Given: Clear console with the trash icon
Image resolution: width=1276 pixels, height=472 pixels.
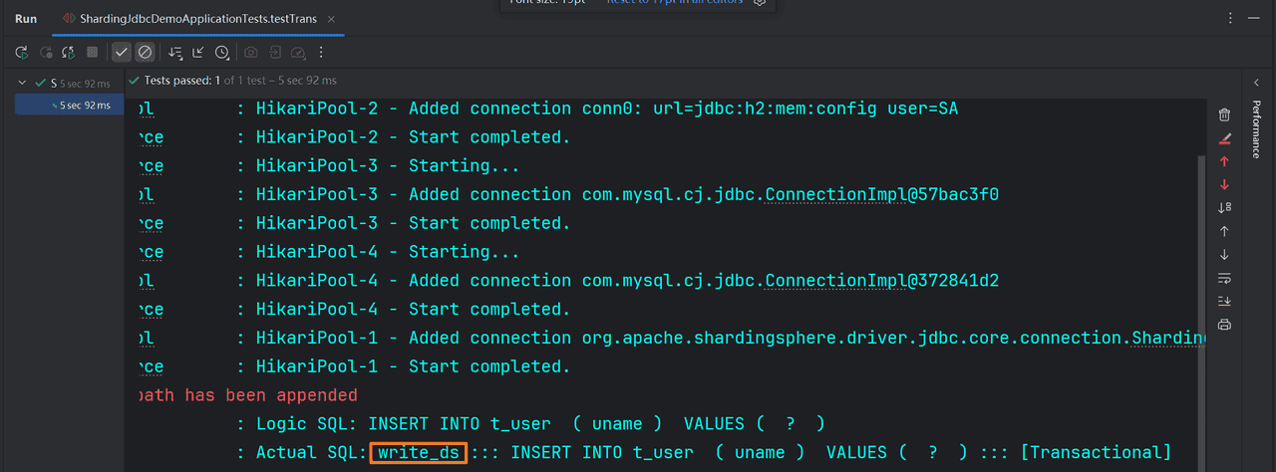Looking at the screenshot, I should pos(1225,115).
